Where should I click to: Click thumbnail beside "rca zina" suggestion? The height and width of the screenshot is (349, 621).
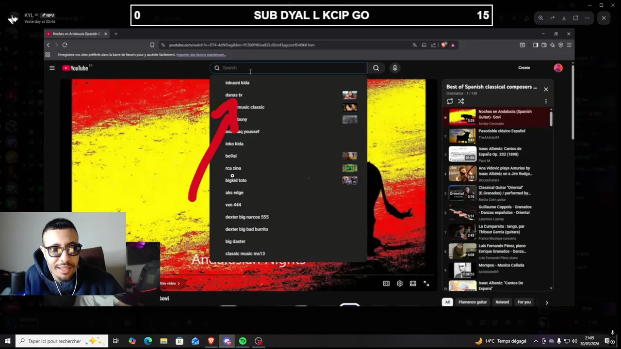(x=349, y=168)
